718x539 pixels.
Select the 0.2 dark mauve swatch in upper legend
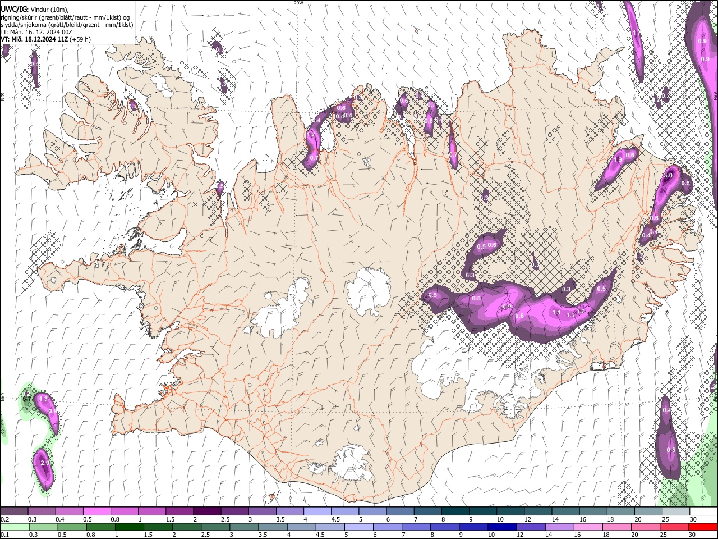tap(15, 511)
